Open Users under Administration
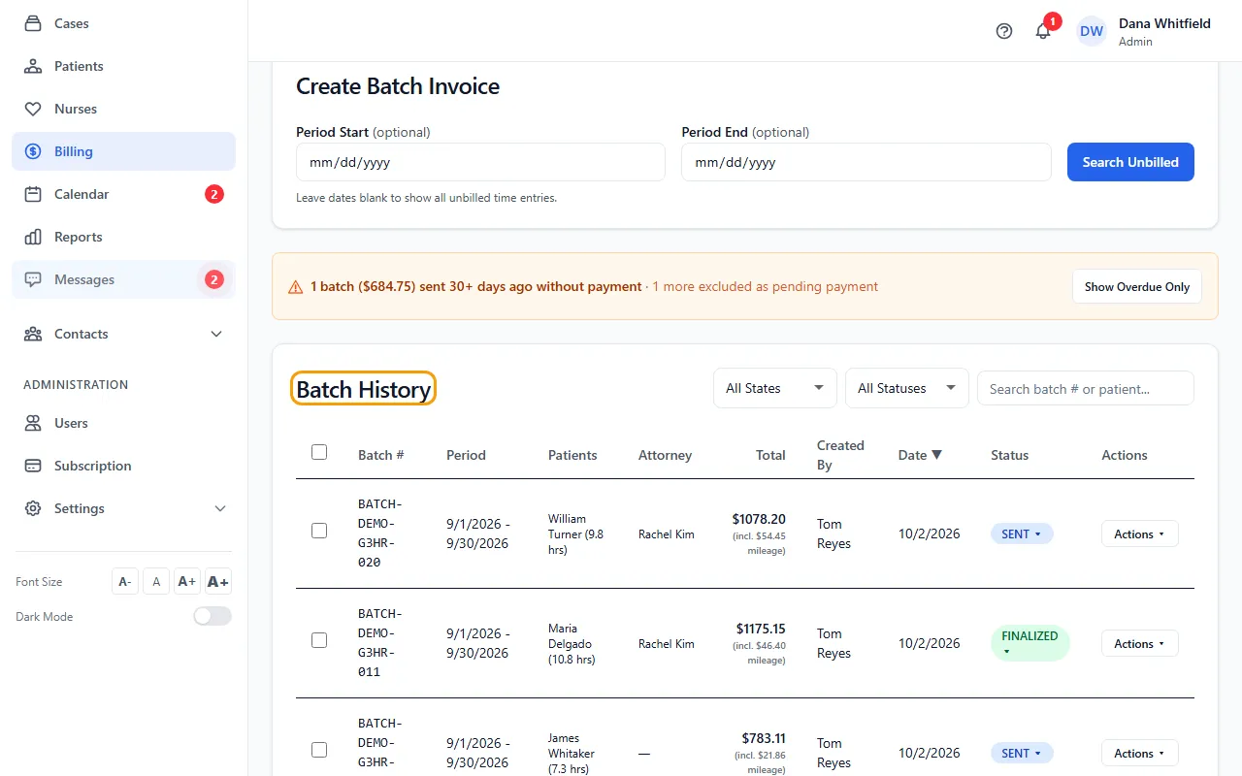Screen dimensions: 1242x776 point(123,423)
